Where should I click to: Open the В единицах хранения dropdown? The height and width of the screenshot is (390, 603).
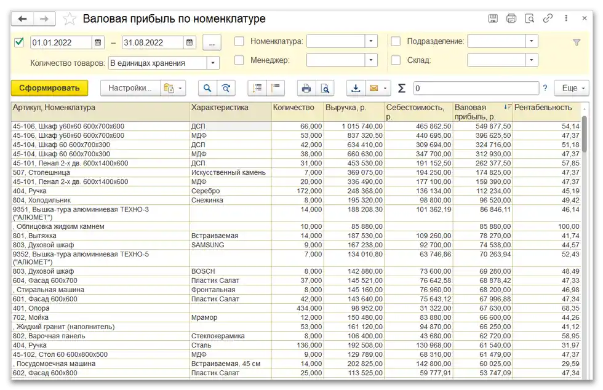[x=212, y=62]
